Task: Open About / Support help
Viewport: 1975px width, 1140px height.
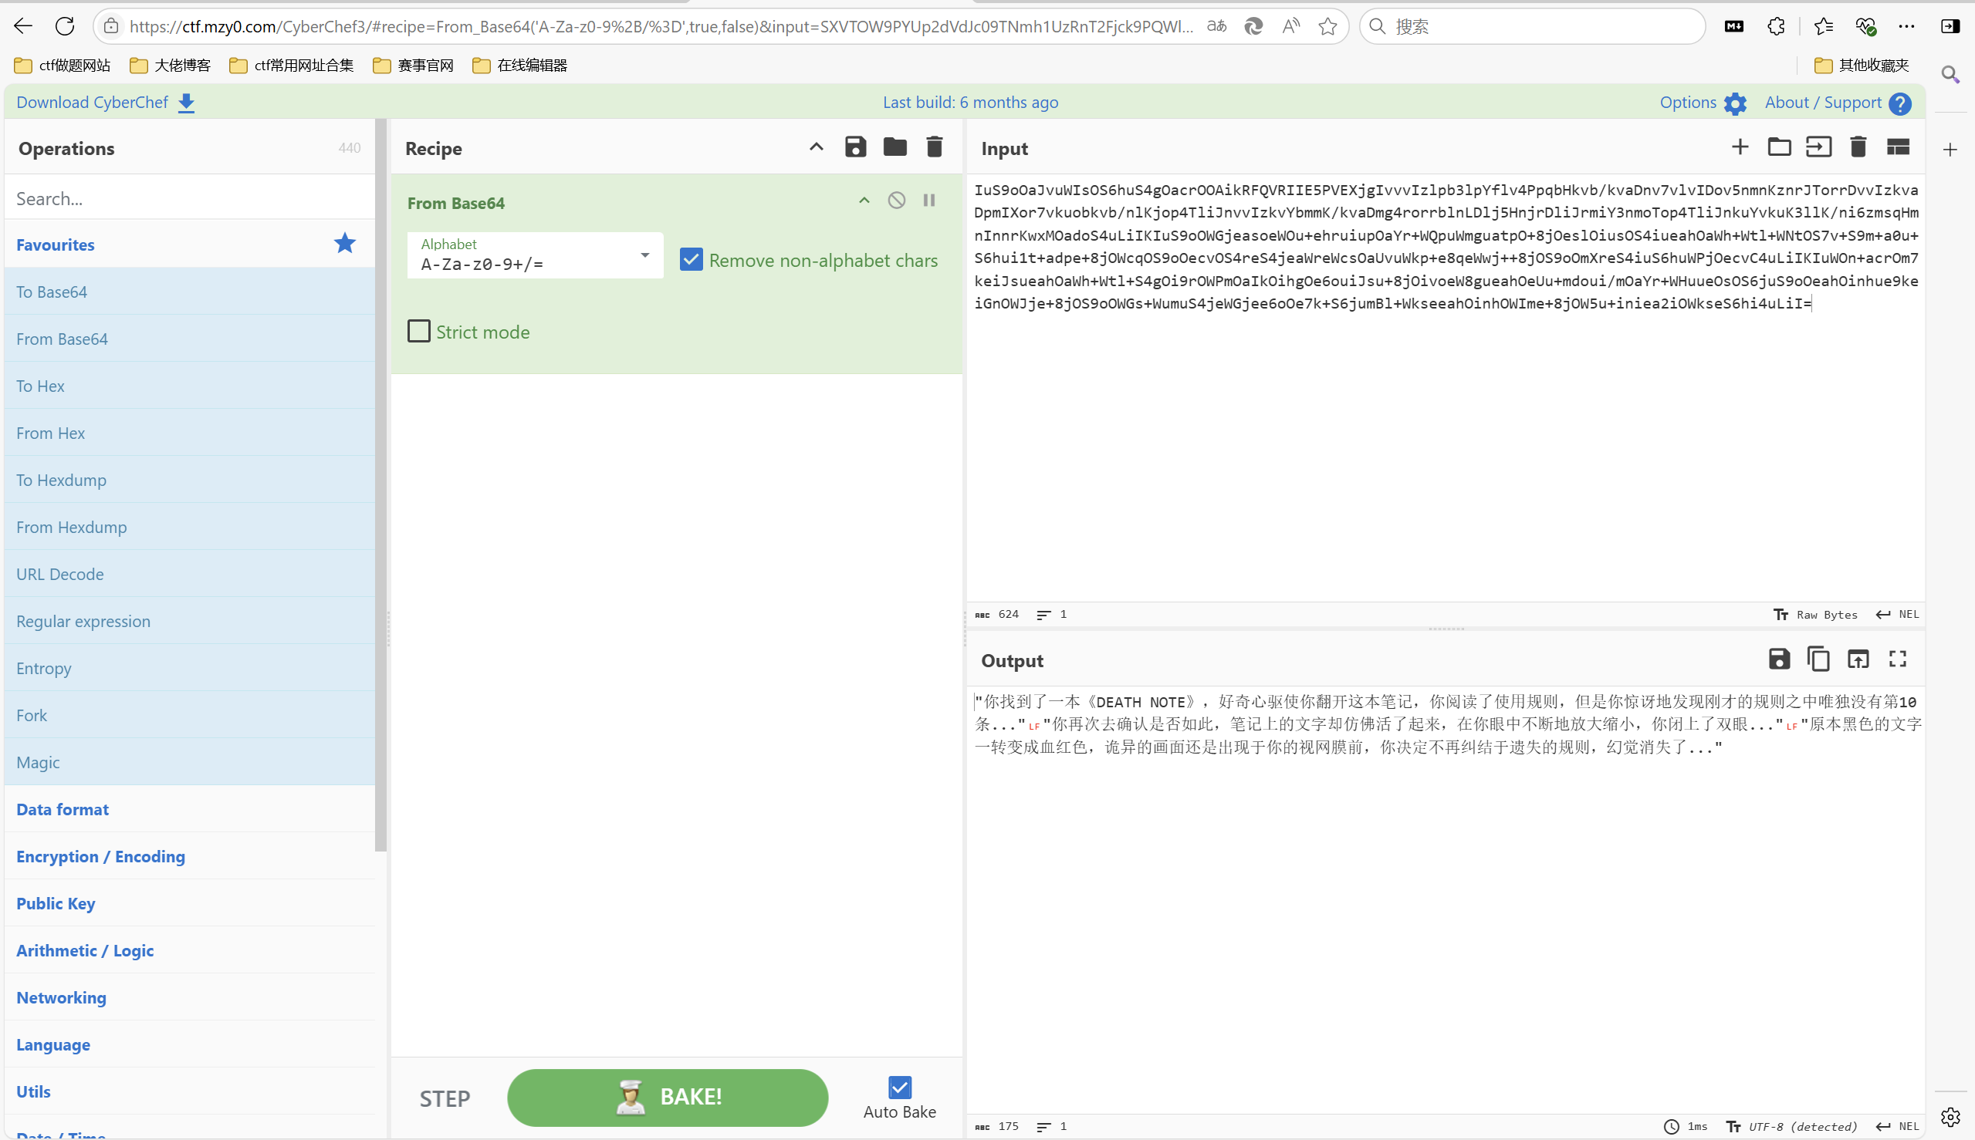Action: (x=1900, y=103)
